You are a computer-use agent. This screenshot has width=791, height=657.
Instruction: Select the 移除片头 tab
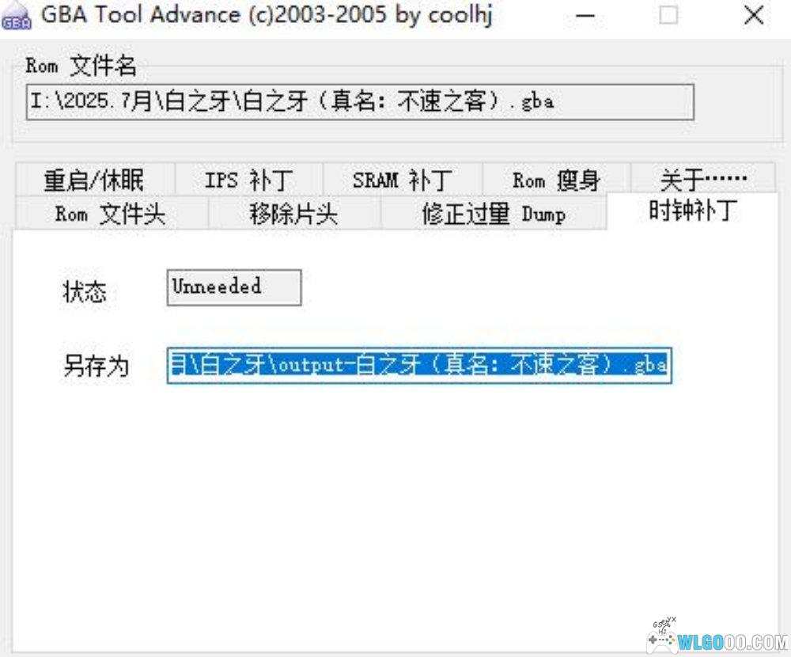click(x=293, y=214)
